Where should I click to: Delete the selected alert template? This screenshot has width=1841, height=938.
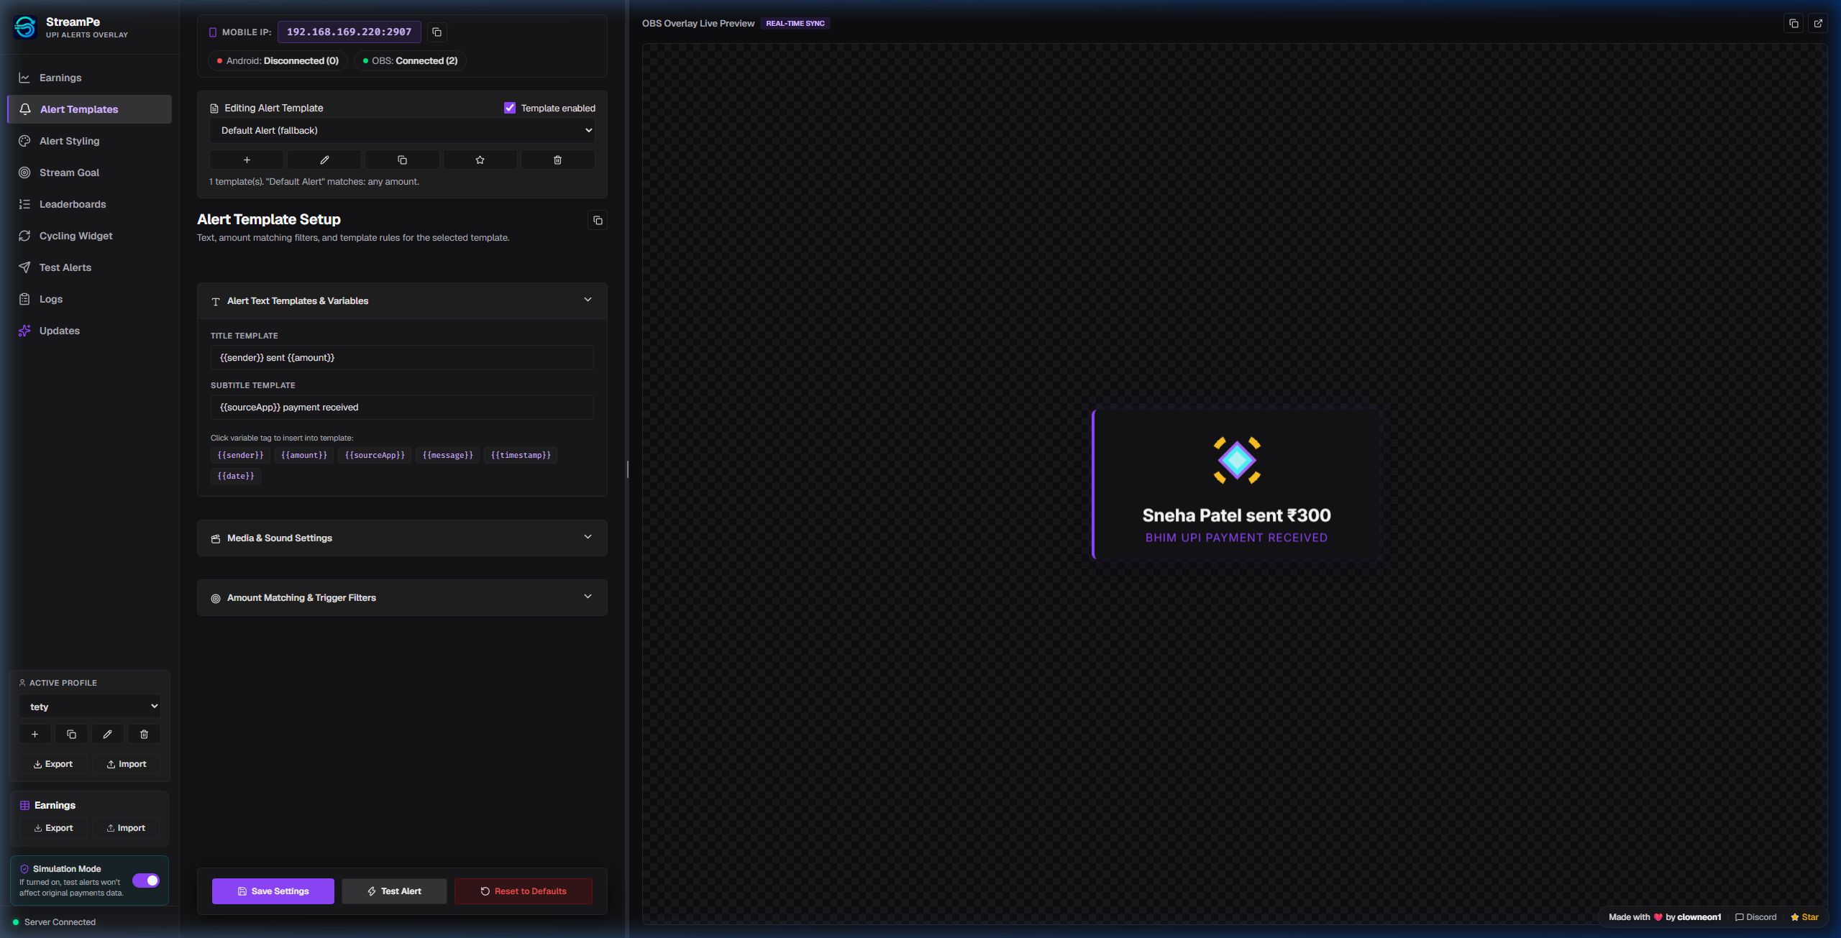[x=557, y=160]
